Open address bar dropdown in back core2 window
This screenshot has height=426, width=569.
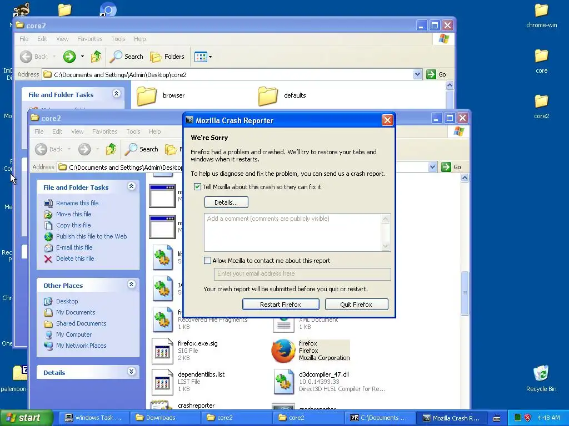pyautogui.click(x=417, y=74)
